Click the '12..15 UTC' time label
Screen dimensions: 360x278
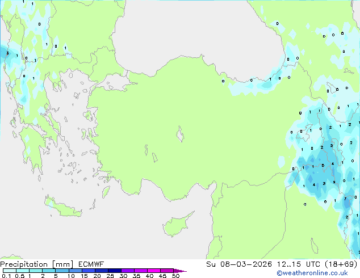[298, 264]
